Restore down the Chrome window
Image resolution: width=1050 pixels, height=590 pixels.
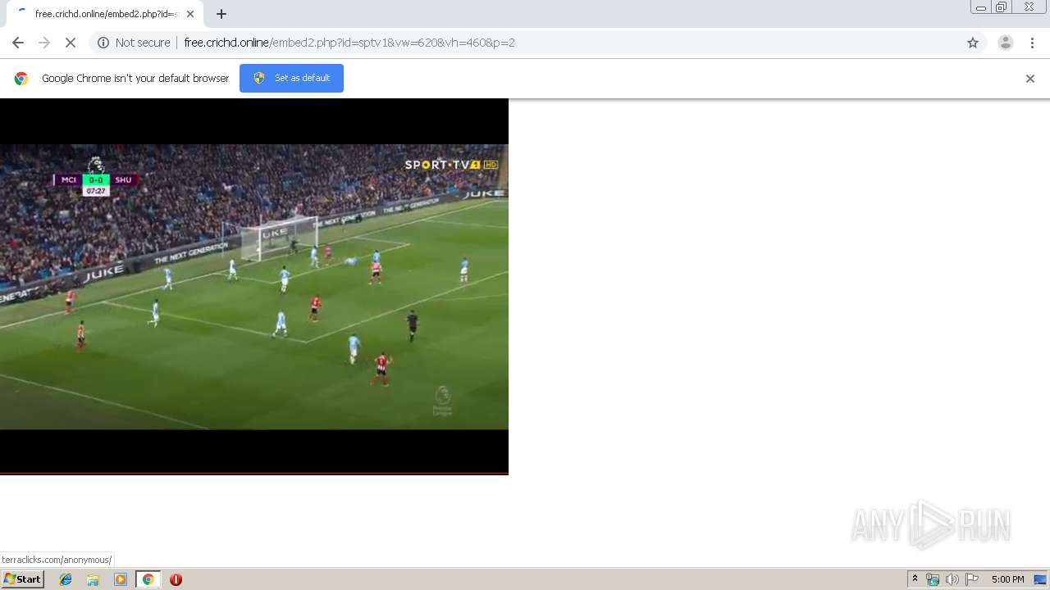click(1002, 7)
